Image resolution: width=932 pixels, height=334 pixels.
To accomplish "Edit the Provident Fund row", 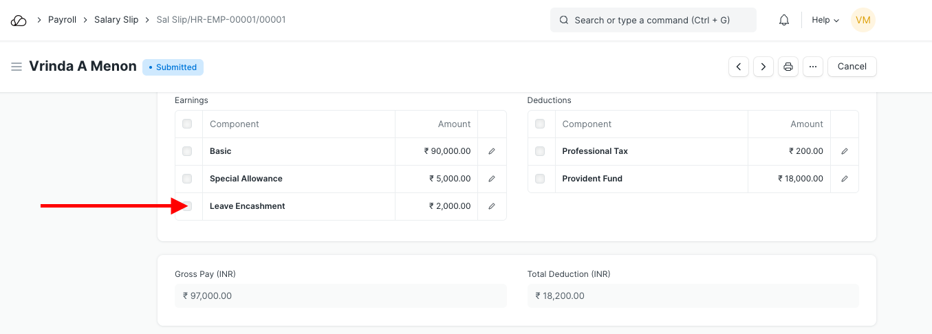I will click(x=845, y=179).
